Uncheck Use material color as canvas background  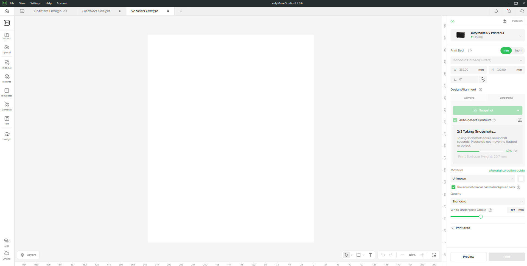pos(453,187)
